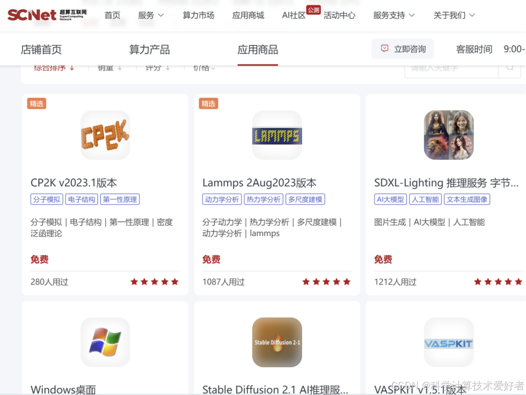Click SDXL description starting 图片生成
Viewport: 526px width, 395px height.
(429, 222)
